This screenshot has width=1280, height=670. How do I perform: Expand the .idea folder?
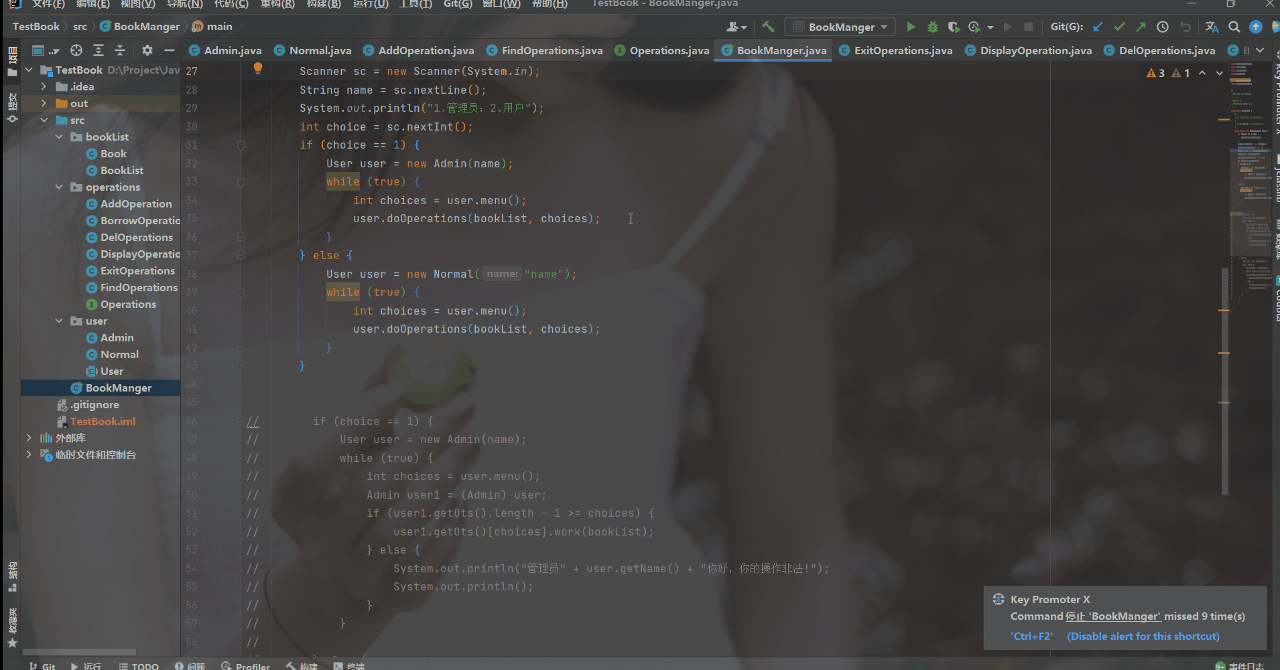point(44,86)
